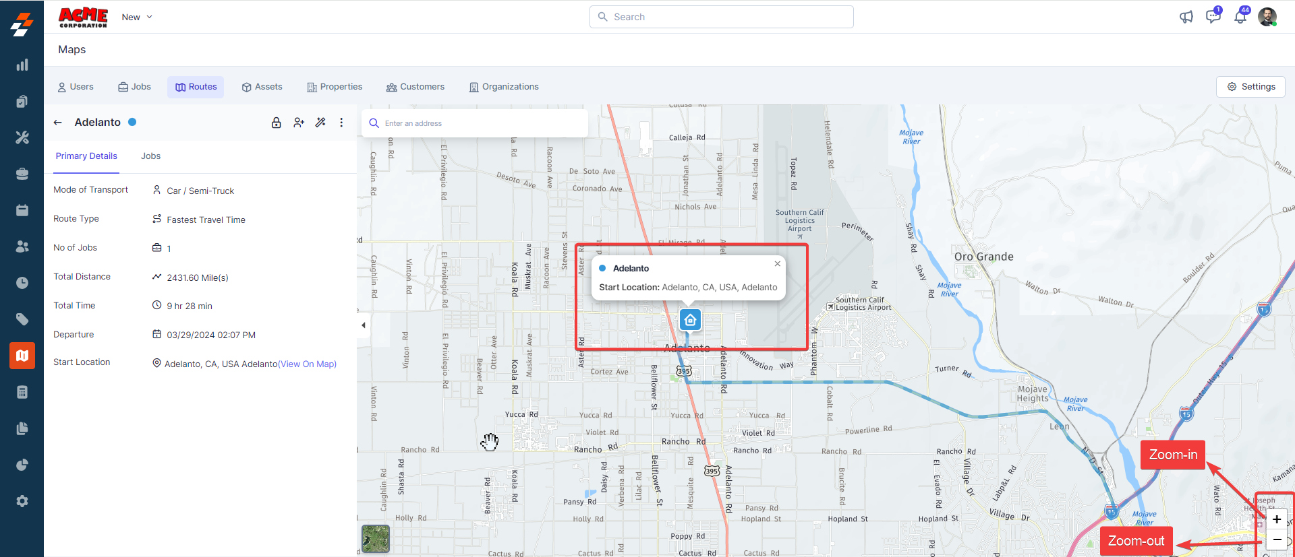This screenshot has width=1295, height=557.
Task: Click the magic wand icon for the route
Action: tap(320, 123)
